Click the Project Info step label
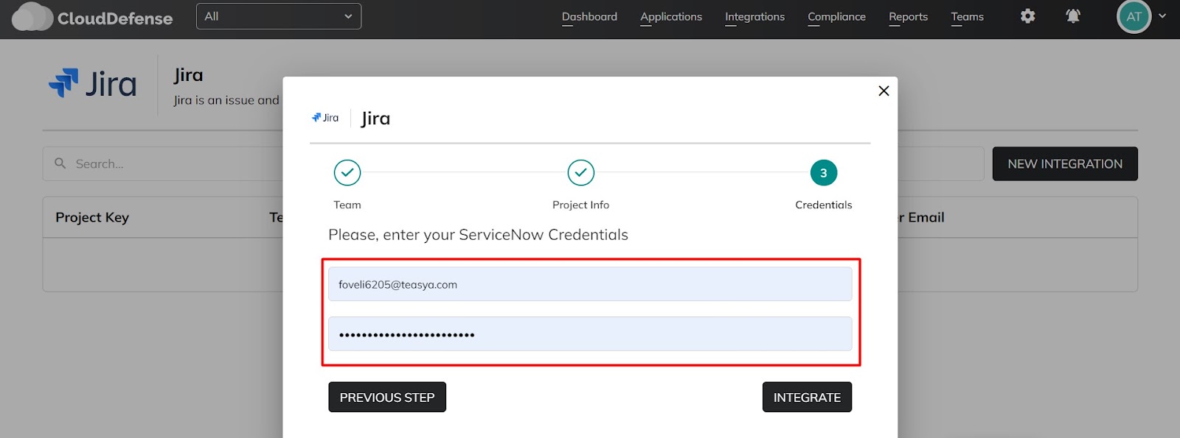The image size is (1180, 438). pos(581,205)
